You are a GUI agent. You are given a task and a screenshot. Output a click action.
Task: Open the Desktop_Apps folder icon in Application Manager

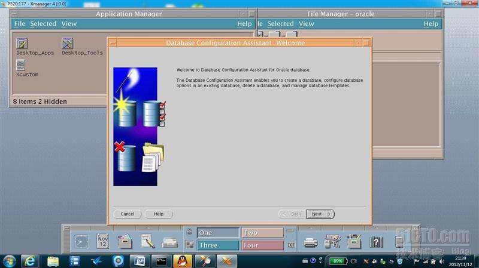click(x=22, y=44)
